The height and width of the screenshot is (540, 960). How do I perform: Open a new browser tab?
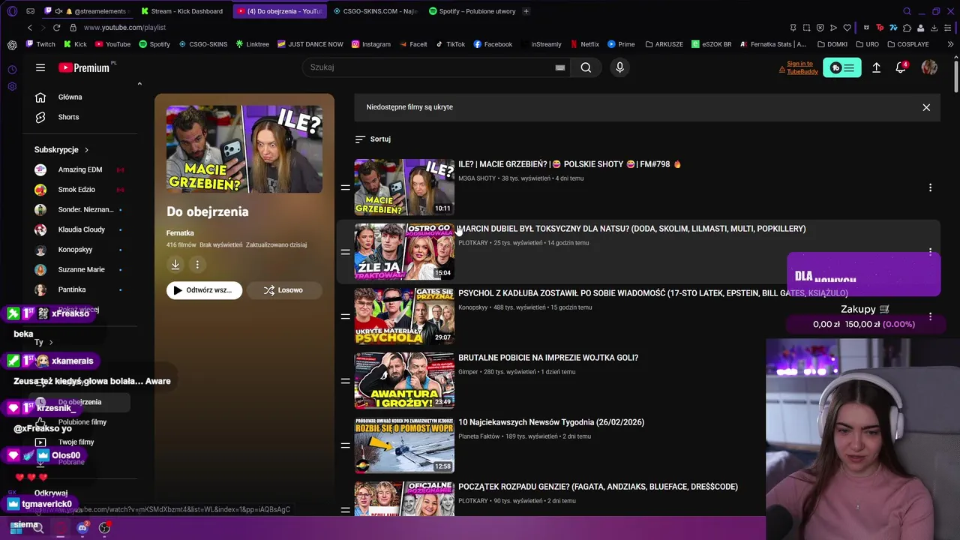[526, 11]
